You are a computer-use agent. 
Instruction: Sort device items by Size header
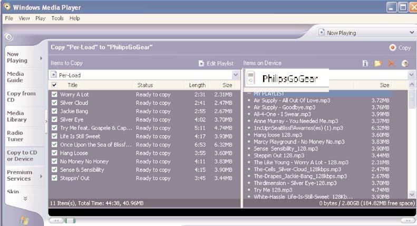(384, 85)
